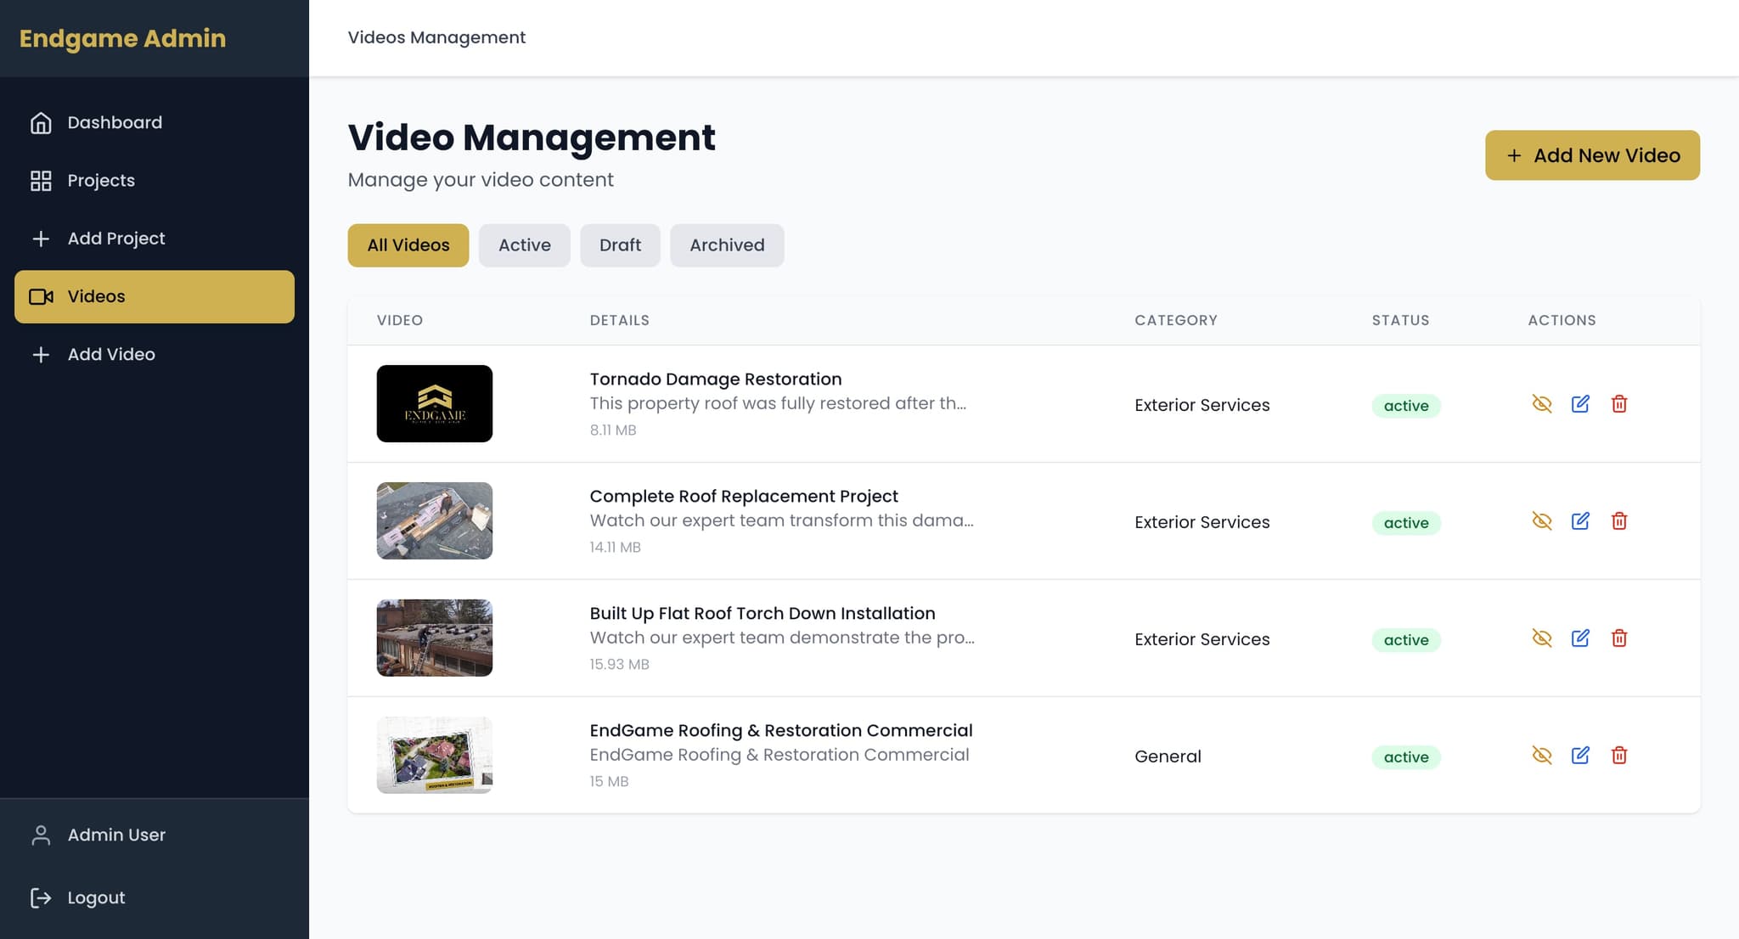Filter by Archived videos
The image size is (1739, 939).
click(727, 245)
